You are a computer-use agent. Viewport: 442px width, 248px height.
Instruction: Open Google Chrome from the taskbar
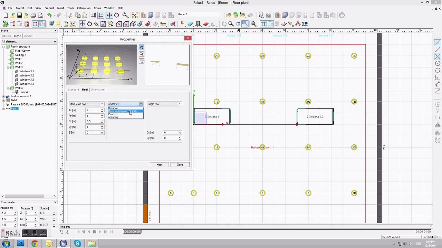35,244
